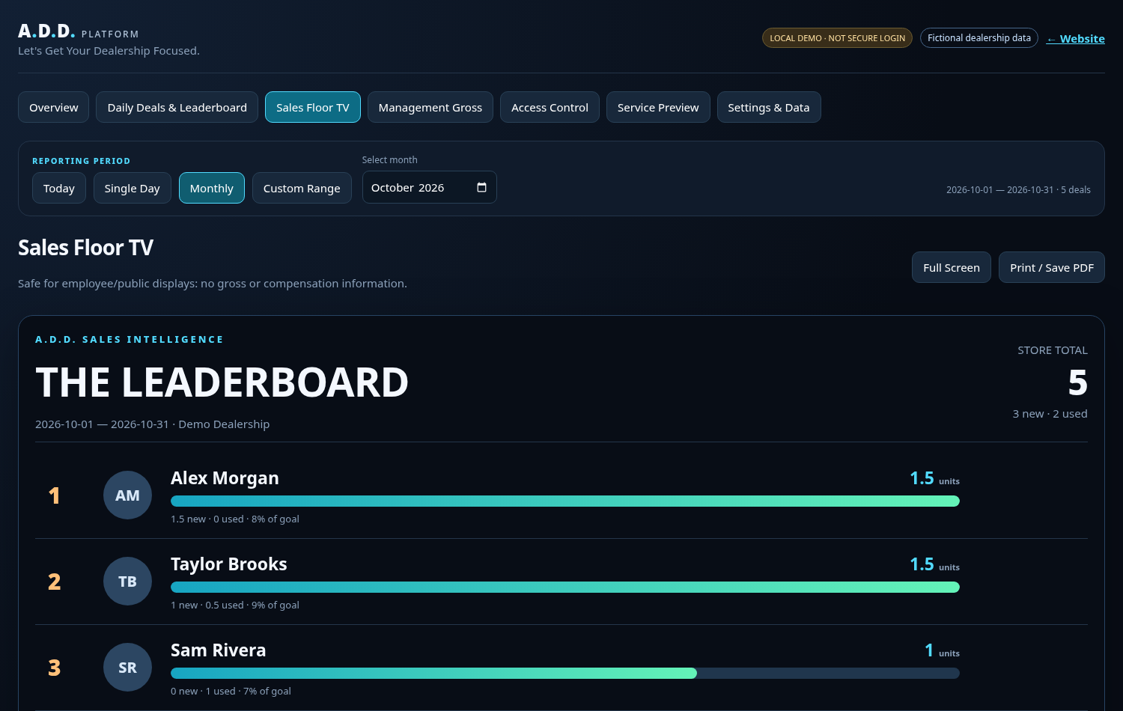
Task: Click the A.D.D. Platform logo
Action: 79,31
